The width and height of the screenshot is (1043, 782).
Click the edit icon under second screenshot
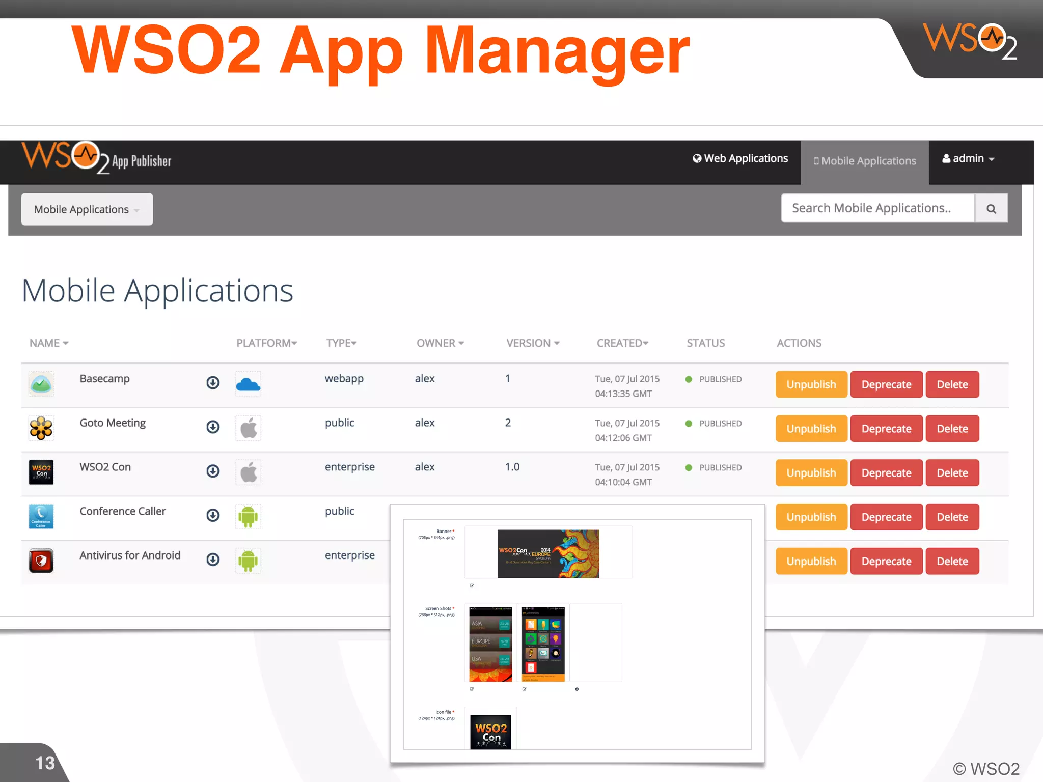(525, 689)
